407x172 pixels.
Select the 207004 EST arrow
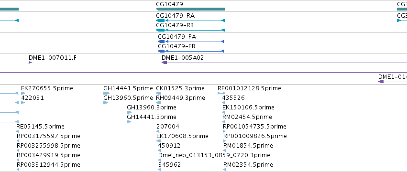[158, 131]
